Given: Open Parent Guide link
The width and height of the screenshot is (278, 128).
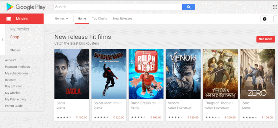Looking at the screenshot, I should point(14,106).
